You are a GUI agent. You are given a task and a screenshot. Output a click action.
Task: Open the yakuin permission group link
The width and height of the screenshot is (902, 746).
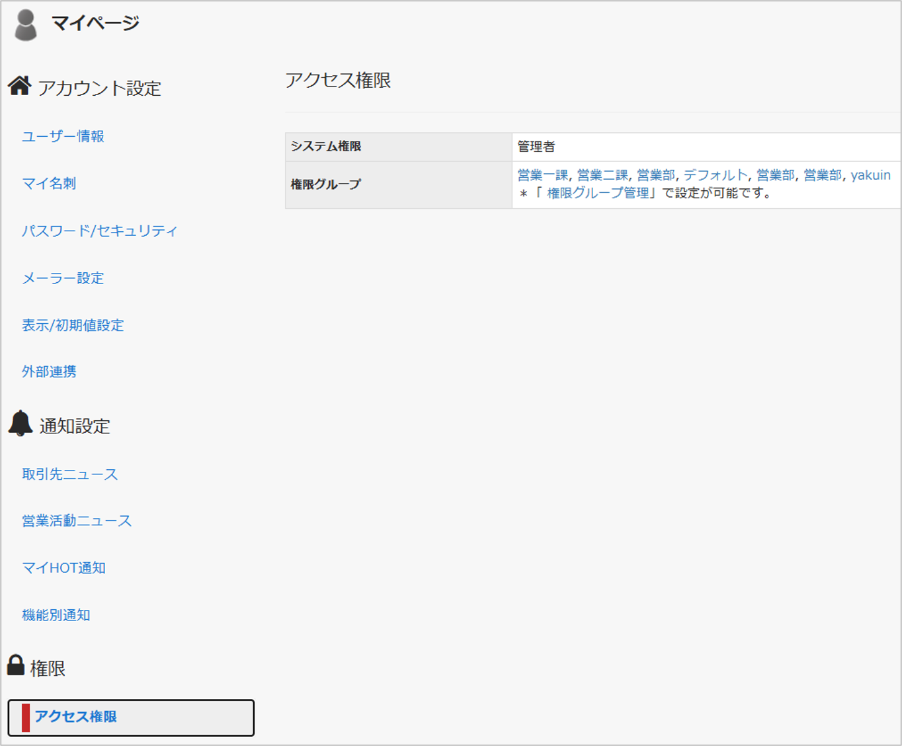[870, 175]
